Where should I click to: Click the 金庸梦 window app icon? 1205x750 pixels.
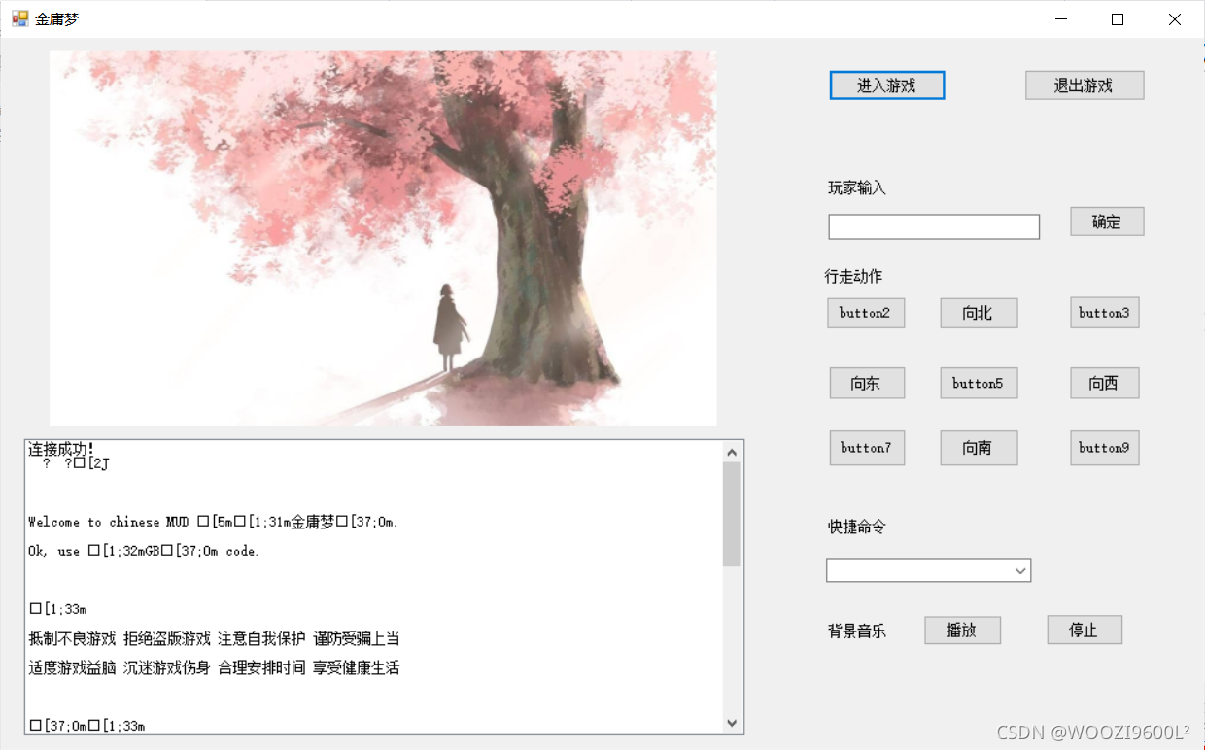(x=19, y=18)
